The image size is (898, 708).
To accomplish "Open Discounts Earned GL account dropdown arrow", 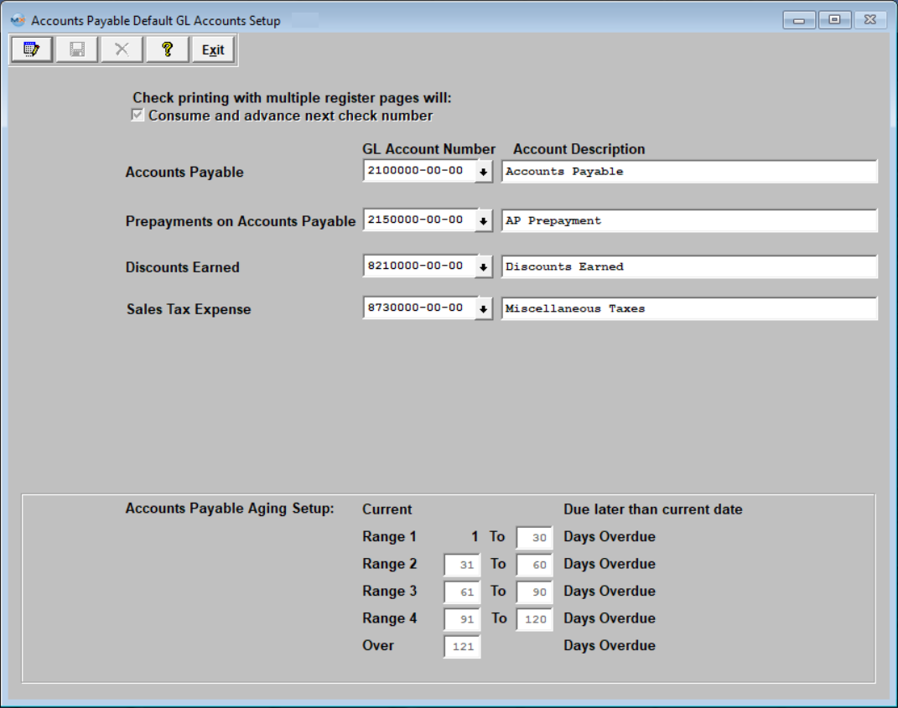I will pyautogui.click(x=483, y=266).
